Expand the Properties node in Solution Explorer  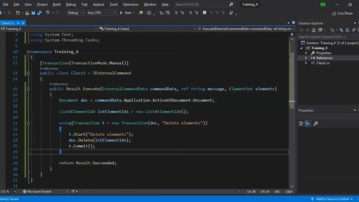tap(306, 53)
